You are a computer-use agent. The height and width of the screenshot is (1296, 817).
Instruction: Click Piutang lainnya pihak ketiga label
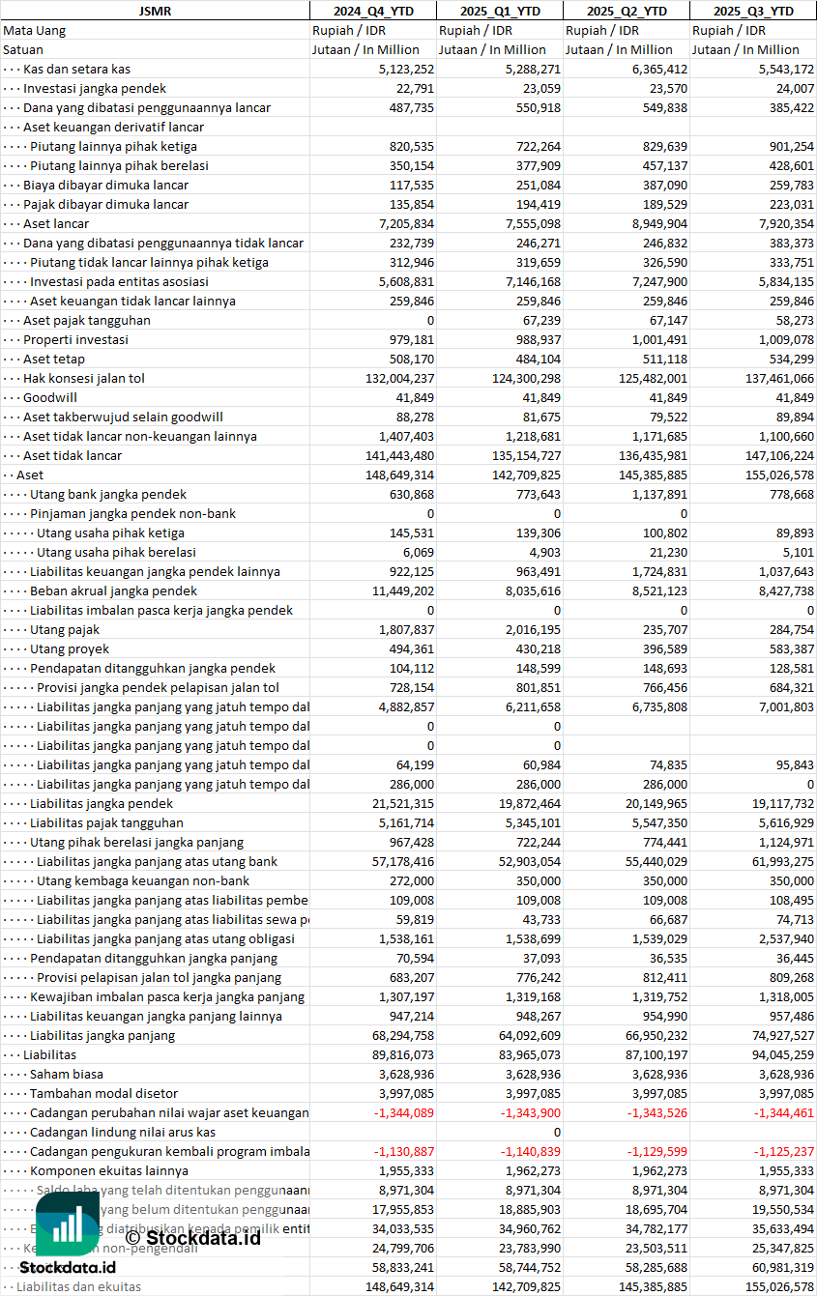(x=114, y=146)
